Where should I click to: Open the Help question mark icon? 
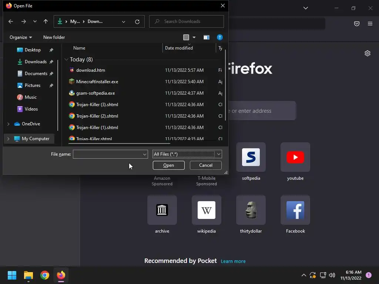click(x=220, y=37)
